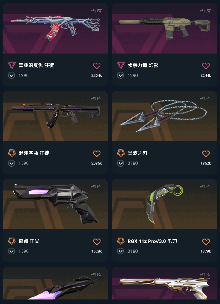Open the 侦察力量 幻影 rifle thumbnail
This screenshot has width=220, height=304.
[x=164, y=28]
